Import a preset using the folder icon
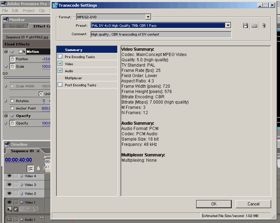The image size is (280, 223). pyautogui.click(x=254, y=26)
